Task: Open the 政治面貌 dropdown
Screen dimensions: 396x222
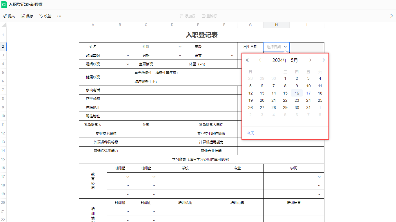Action: click(x=128, y=55)
